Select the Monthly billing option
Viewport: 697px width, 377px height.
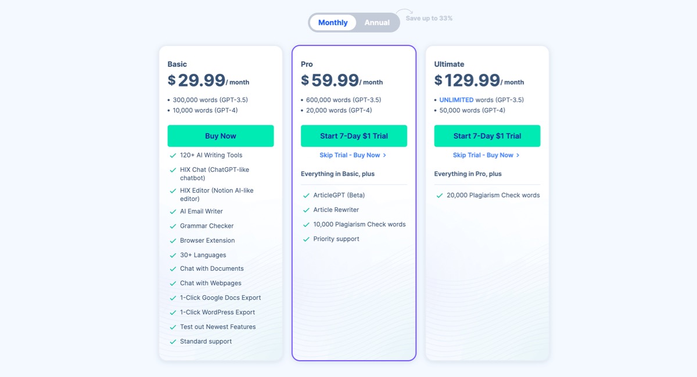(332, 22)
